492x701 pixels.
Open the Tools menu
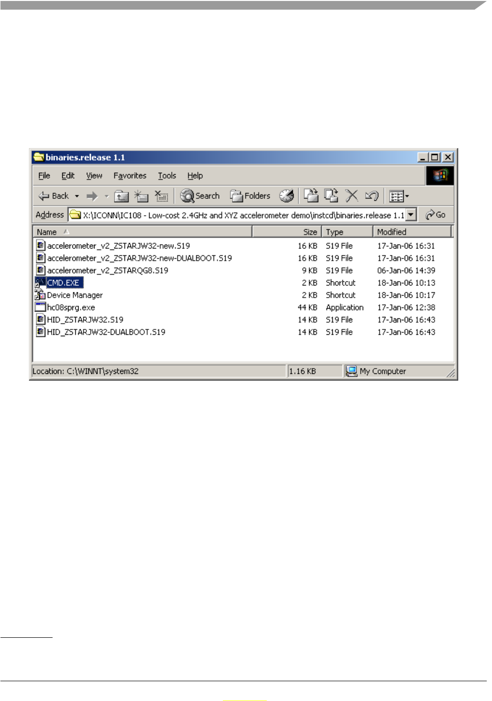click(x=167, y=176)
